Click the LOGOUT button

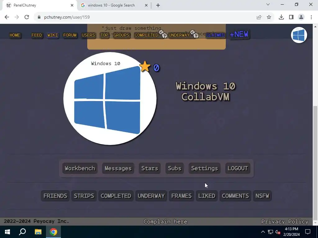point(238,168)
